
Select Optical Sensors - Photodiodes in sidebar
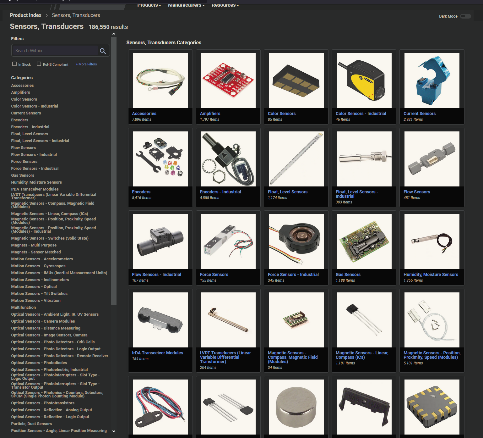pyautogui.click(x=39, y=363)
